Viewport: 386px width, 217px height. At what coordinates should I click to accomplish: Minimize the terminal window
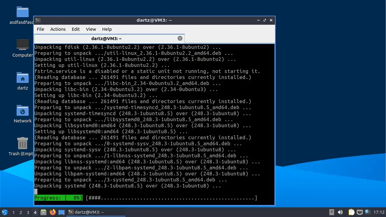[258, 20]
